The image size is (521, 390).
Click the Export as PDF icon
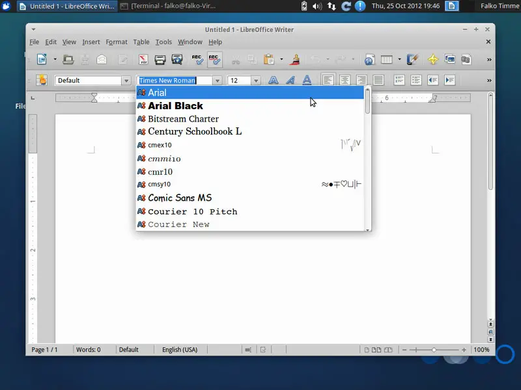click(143, 60)
